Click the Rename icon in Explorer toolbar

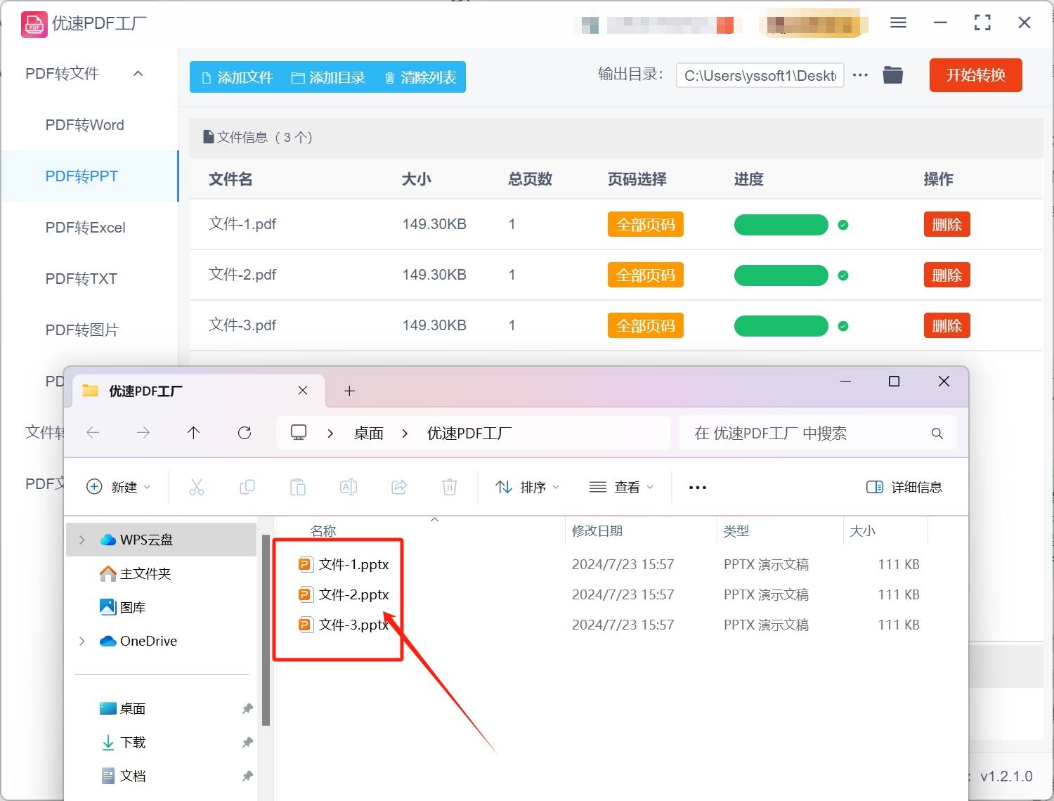349,487
